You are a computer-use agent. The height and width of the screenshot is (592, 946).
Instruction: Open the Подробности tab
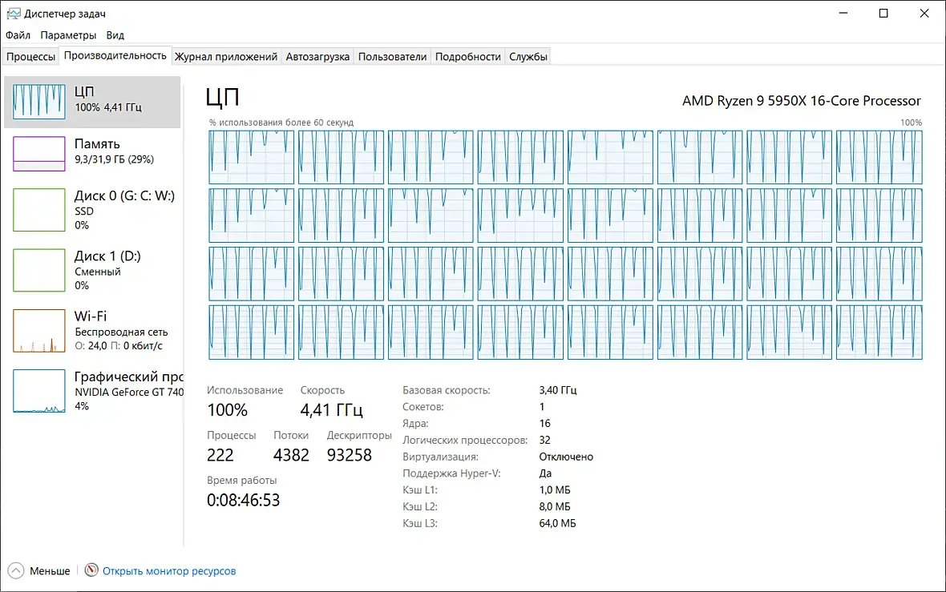468,57
